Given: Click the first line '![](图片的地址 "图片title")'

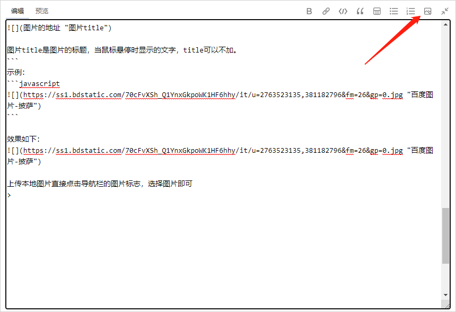Looking at the screenshot, I should click(x=59, y=28).
